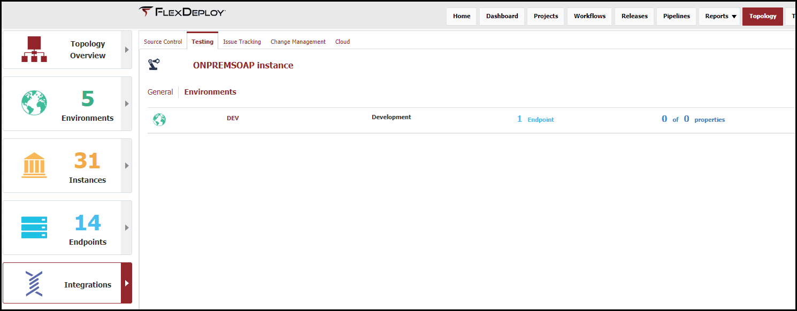
Task: Expand the Endpoints panel arrow
Action: point(126,228)
